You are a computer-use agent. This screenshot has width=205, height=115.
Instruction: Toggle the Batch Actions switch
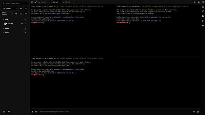tap(11, 13)
